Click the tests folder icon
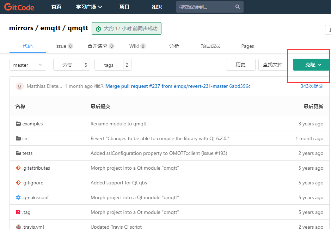This screenshot has width=331, height=229. pyautogui.click(x=18, y=153)
